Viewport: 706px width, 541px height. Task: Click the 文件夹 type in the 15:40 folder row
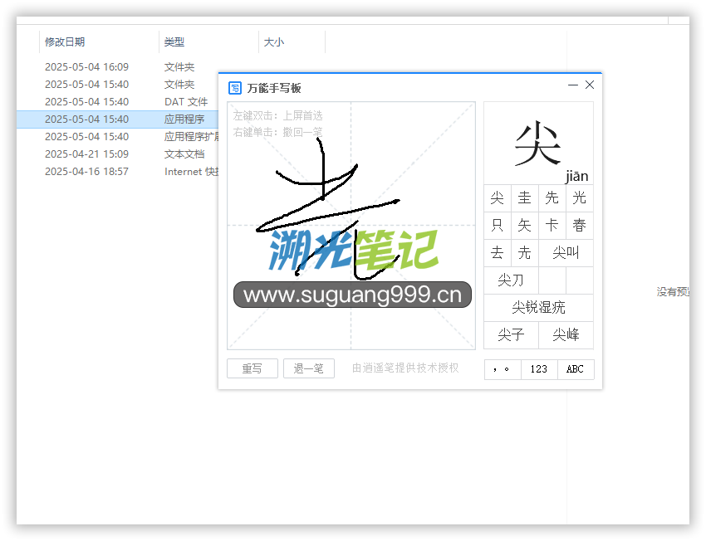tap(179, 85)
